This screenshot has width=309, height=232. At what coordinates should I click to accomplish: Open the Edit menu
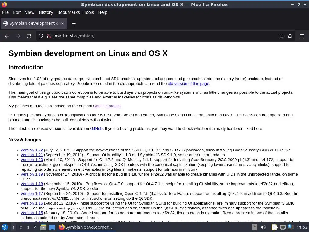pos(17,12)
